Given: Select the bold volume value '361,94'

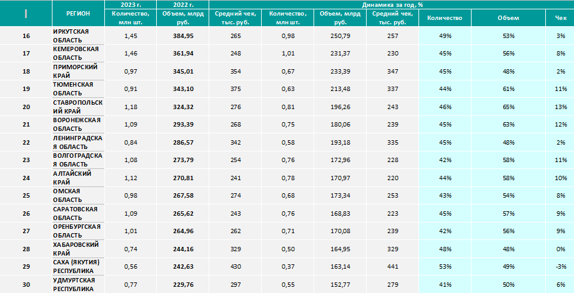Looking at the screenshot, I should pyautogui.click(x=184, y=54).
